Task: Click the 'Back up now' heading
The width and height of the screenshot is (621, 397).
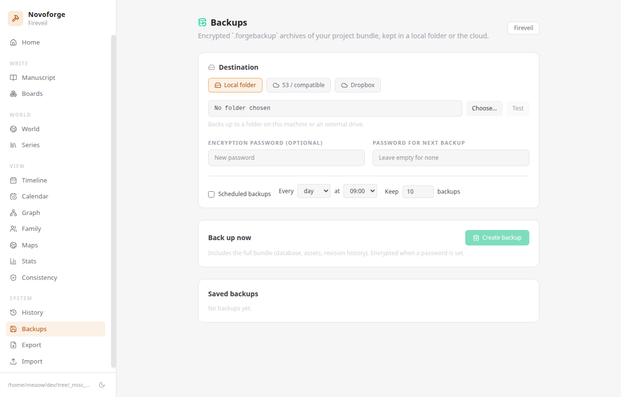Action: pyautogui.click(x=229, y=238)
